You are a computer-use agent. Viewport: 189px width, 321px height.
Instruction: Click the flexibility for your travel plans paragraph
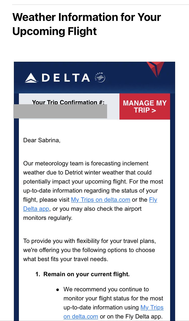click(90, 250)
